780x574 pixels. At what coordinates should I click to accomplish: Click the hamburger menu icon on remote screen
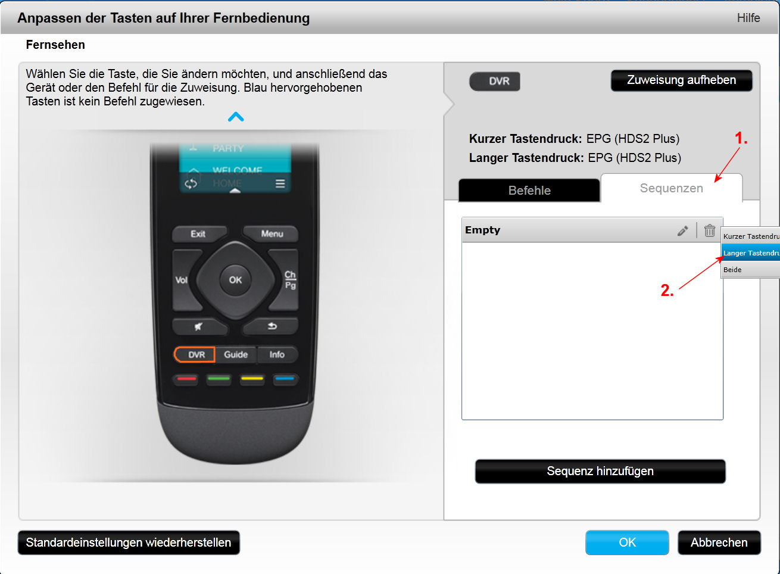(280, 183)
